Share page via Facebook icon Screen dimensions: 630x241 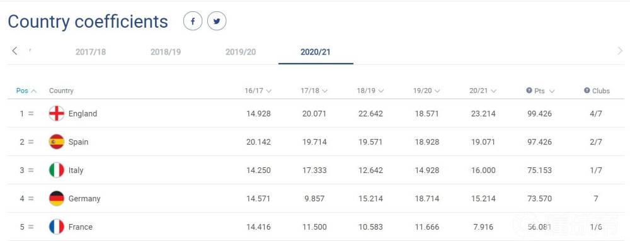pos(192,21)
